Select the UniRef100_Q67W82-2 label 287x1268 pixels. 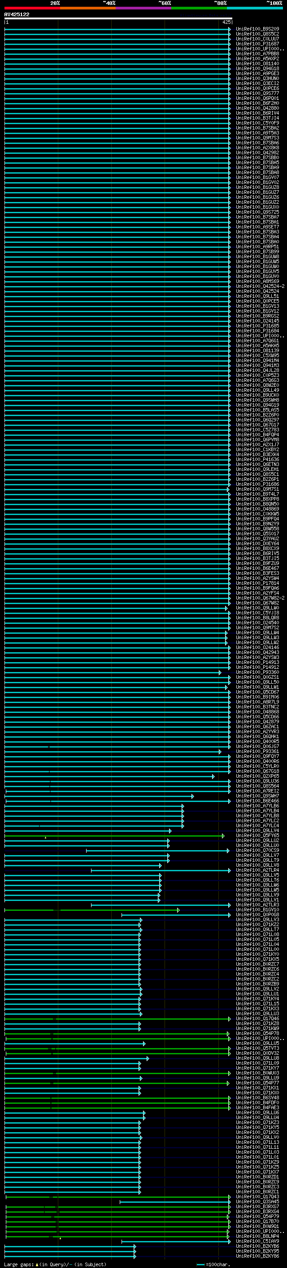pyautogui.click(x=260, y=598)
